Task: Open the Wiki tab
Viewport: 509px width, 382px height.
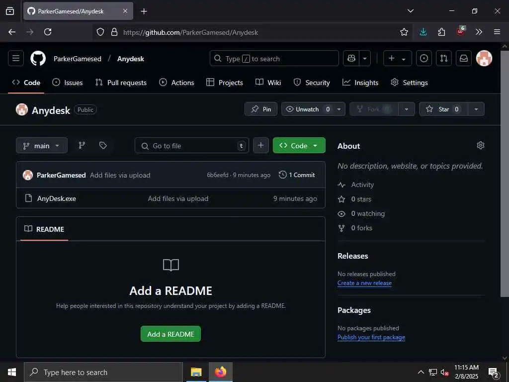Action: coord(268,83)
